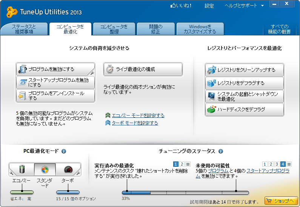
Task: Click the tuning status progress bar
Action: (x=185, y=193)
